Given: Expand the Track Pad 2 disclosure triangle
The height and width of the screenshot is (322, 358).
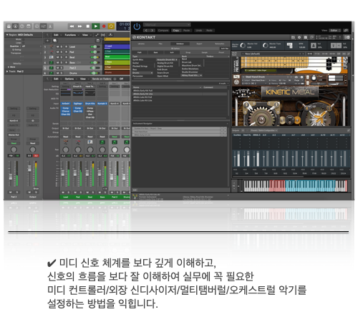Looking at the screenshot, I should point(7,72).
